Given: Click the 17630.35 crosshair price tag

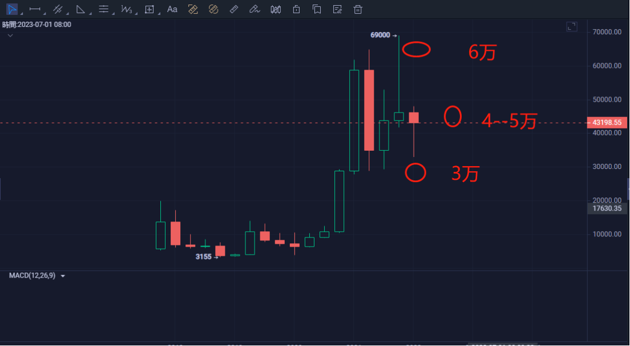Looking at the screenshot, I should click(607, 208).
